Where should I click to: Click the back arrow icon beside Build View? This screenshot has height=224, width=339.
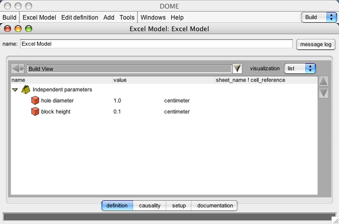pyautogui.click(x=18, y=69)
